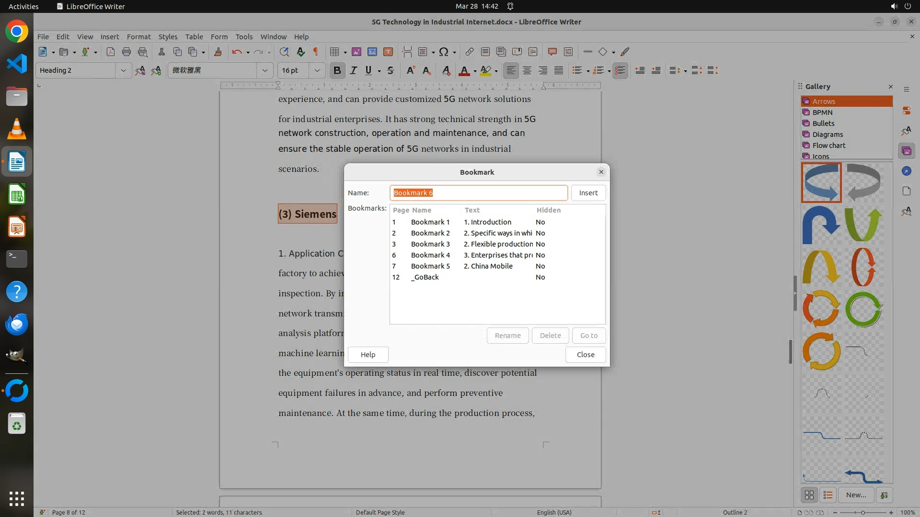The image size is (920, 517).
Task: Click Close button in Bookmark dialog
Action: (x=585, y=354)
